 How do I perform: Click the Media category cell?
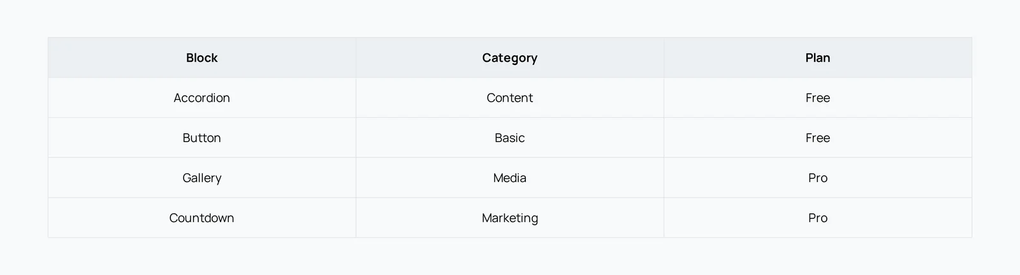tap(510, 178)
